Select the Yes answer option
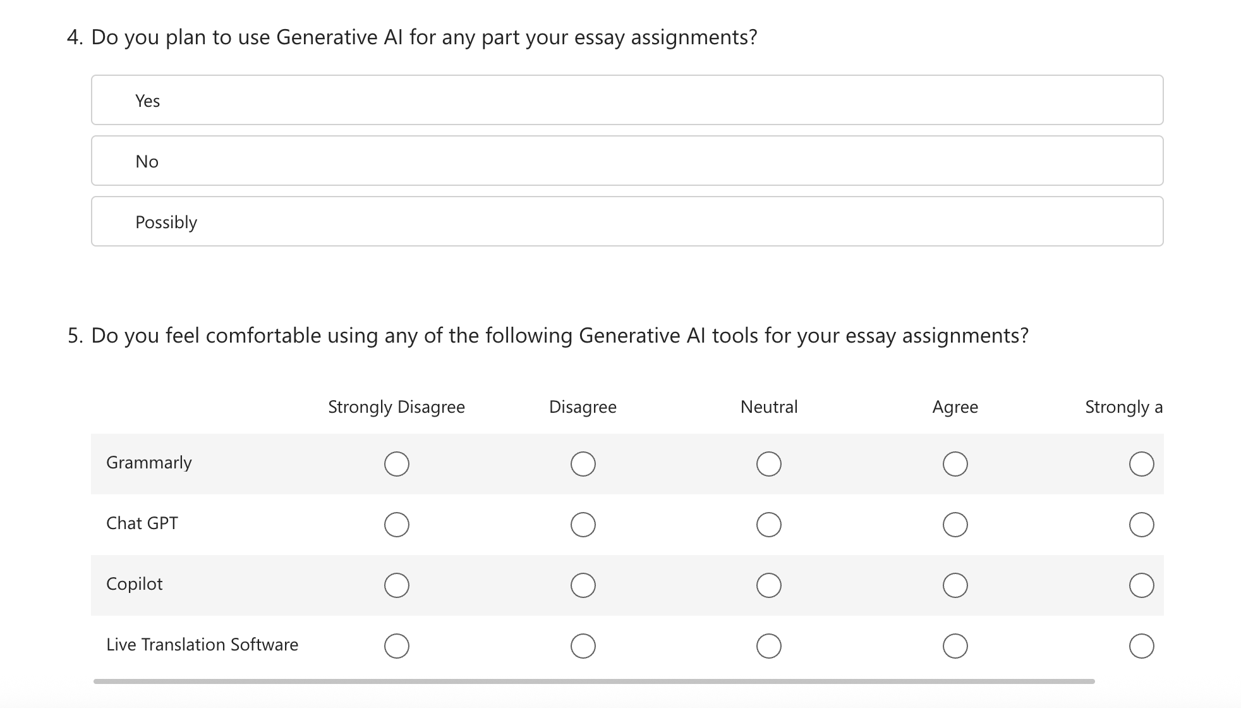 click(626, 99)
